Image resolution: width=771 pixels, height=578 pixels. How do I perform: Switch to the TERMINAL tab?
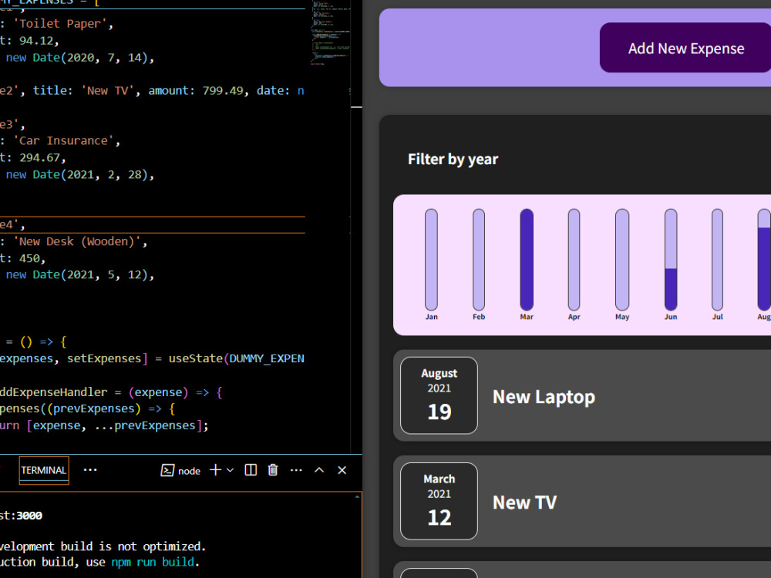[44, 470]
